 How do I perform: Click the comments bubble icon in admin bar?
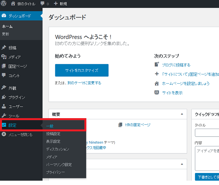coord(42,3)
